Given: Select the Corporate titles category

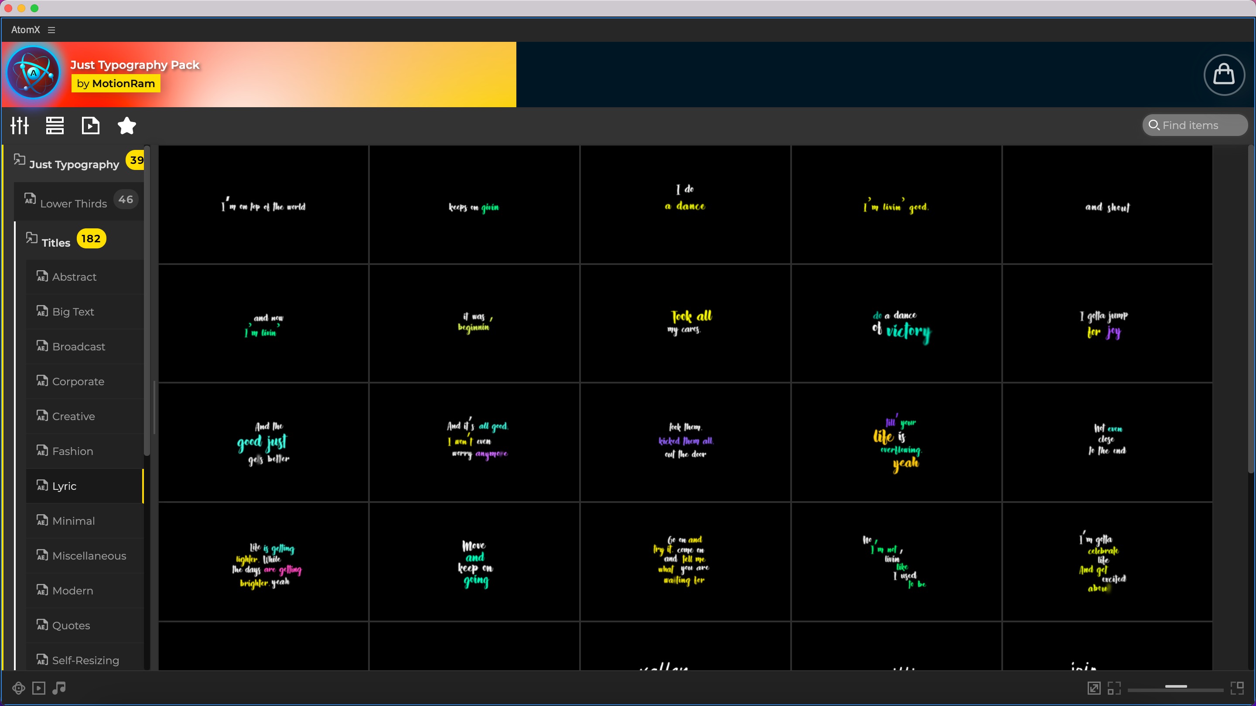Looking at the screenshot, I should 78,381.
